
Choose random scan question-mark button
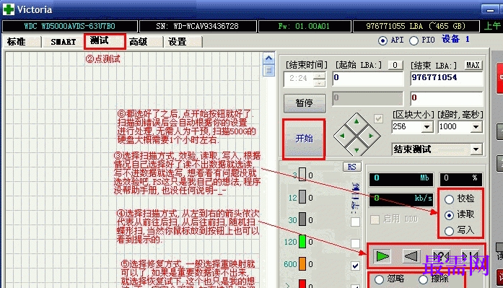(441, 256)
